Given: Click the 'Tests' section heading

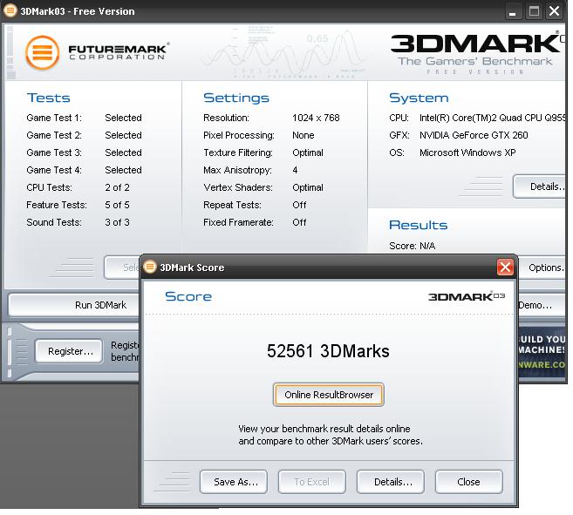Looking at the screenshot, I should click(48, 98).
